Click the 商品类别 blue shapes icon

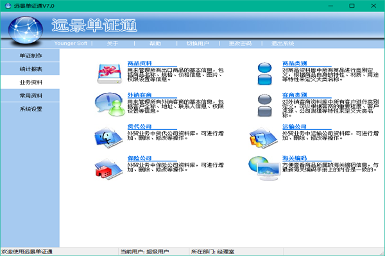(264, 74)
